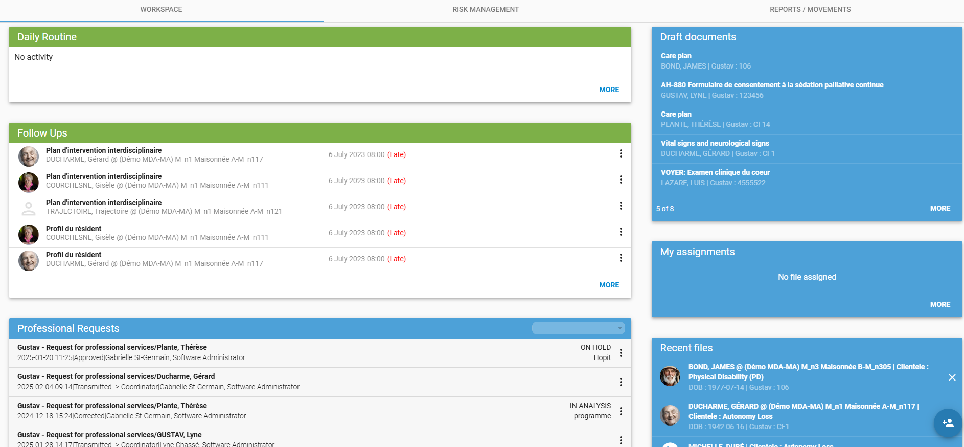Select the Workspace tab
The image size is (964, 447).
coord(161,10)
